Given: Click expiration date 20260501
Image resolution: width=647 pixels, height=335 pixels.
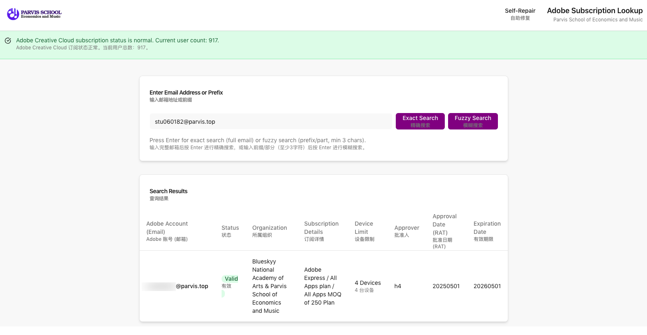Looking at the screenshot, I should pos(487,286).
